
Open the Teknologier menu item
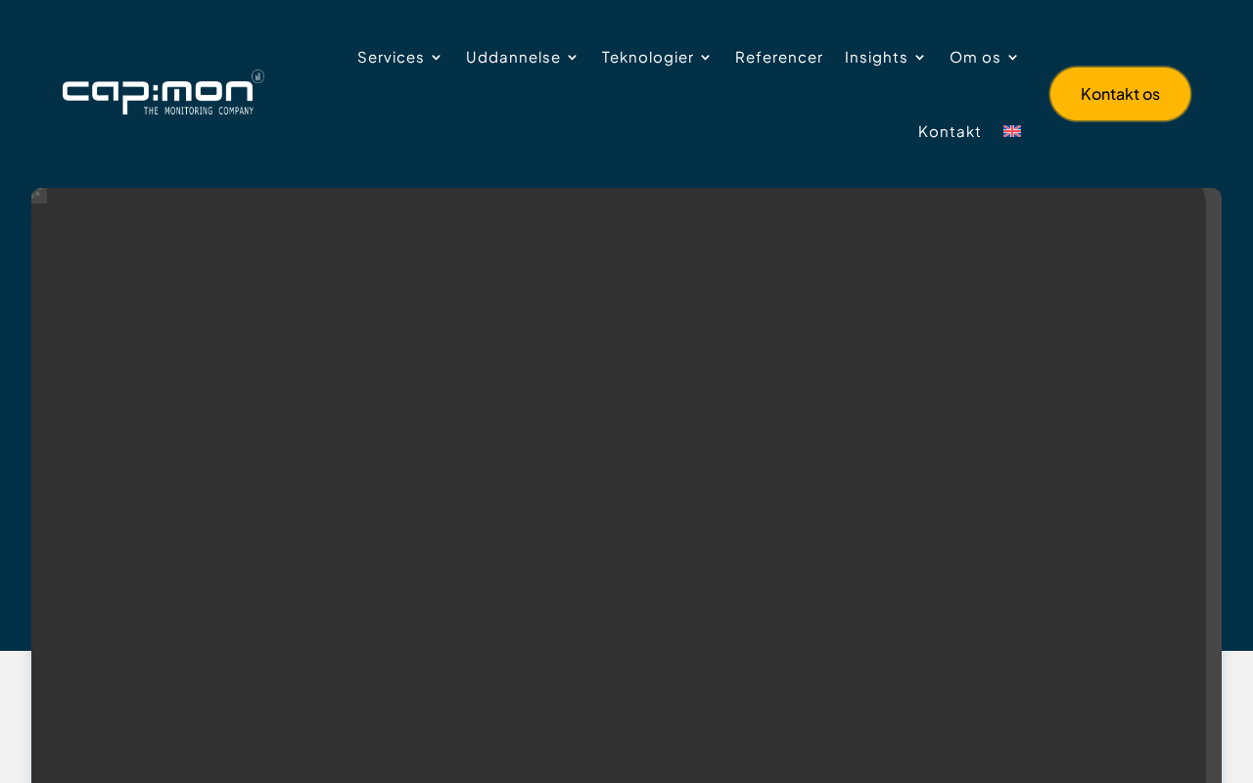point(647,57)
